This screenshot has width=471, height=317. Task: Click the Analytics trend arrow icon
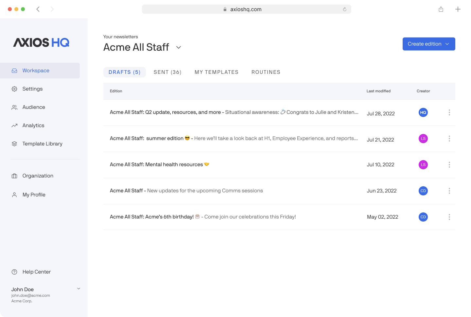point(14,125)
